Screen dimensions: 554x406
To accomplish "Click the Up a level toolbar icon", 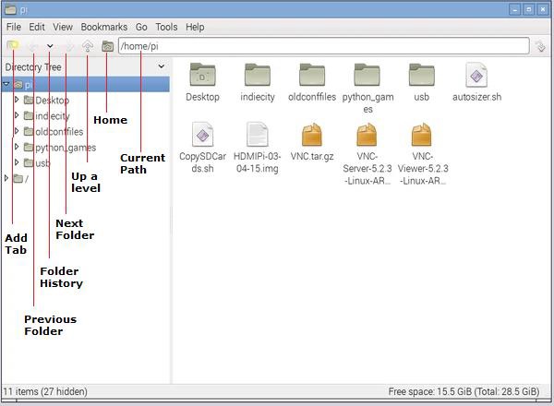I will pyautogui.click(x=88, y=46).
